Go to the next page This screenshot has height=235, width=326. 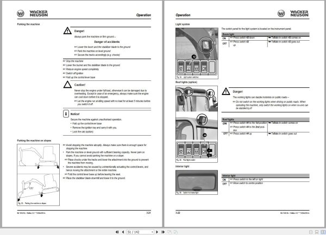pyautogui.click(x=157, y=232)
